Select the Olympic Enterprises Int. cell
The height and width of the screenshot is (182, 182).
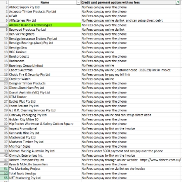tap(44, 155)
